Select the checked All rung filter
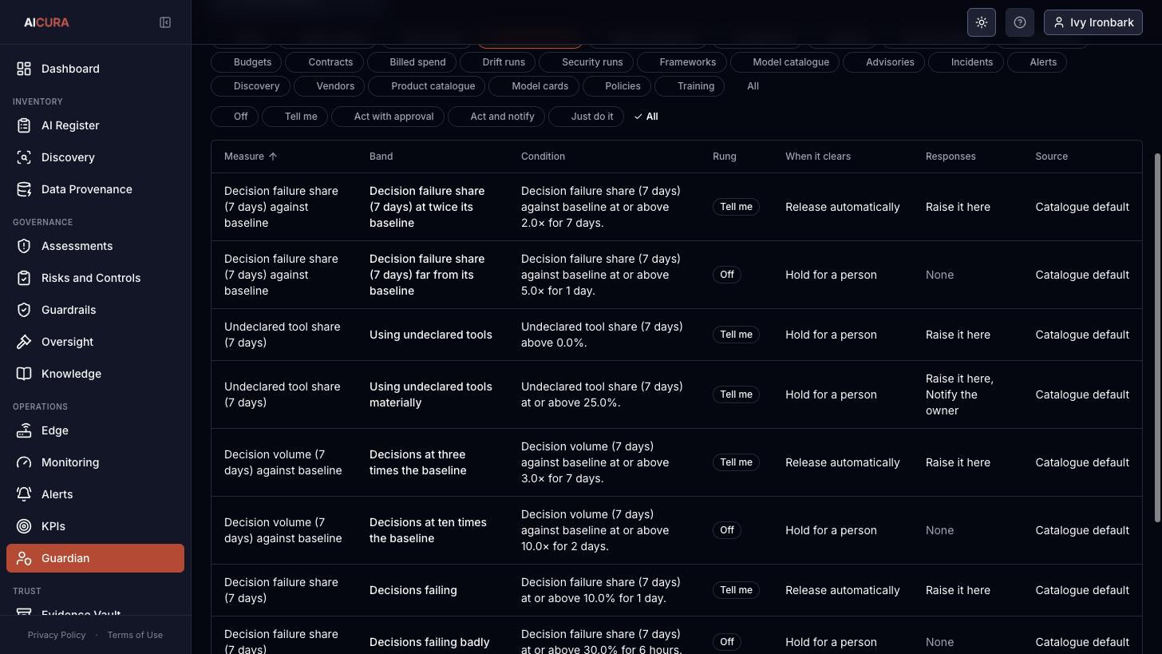This screenshot has width=1162, height=654. click(646, 117)
